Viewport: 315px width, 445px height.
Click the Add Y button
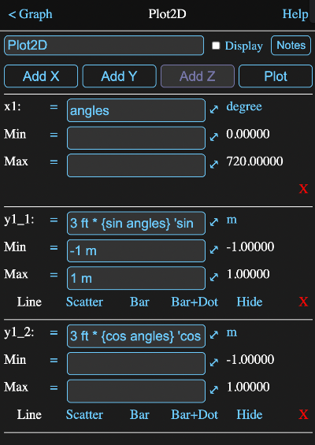pyautogui.click(x=119, y=76)
